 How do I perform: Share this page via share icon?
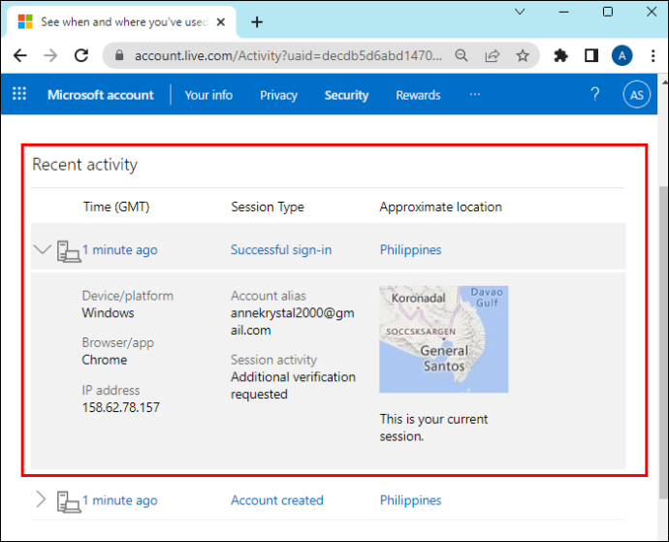[x=492, y=55]
